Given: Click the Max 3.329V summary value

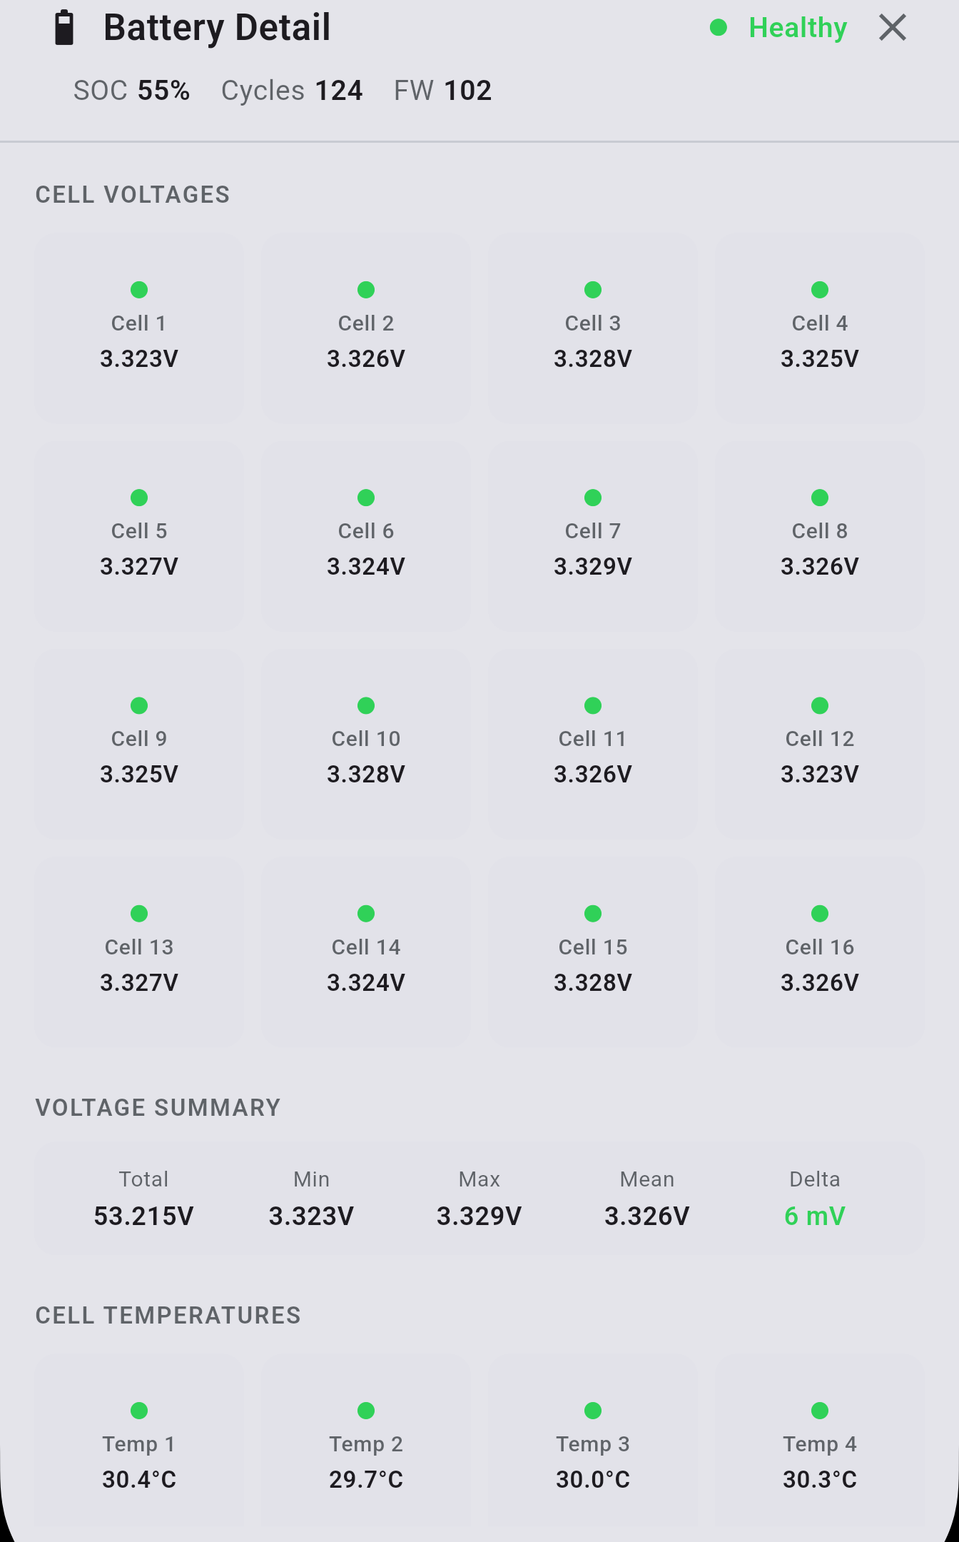Looking at the screenshot, I should coord(479,1216).
